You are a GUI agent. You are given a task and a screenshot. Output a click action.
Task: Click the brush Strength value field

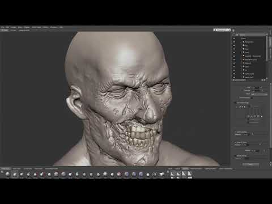(x=256, y=91)
